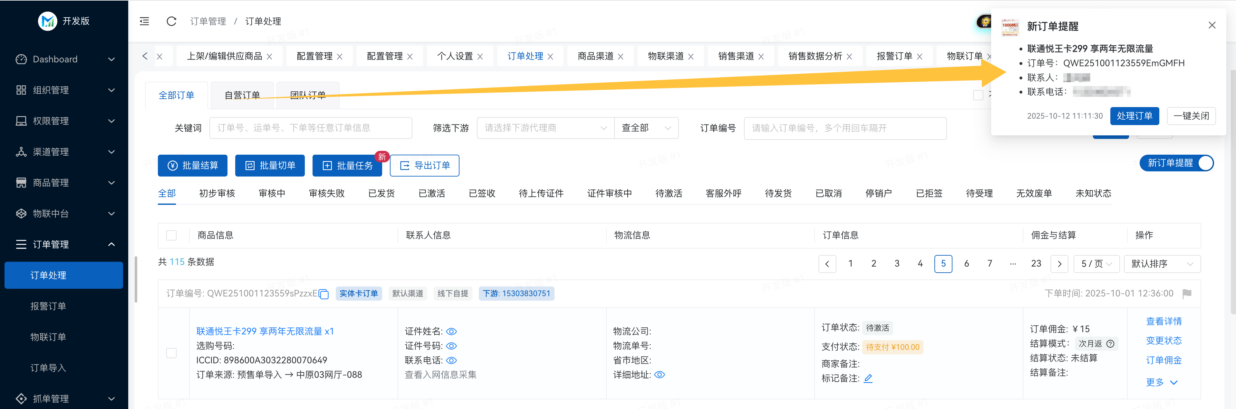1236x409 pixels.
Task: Filter orders by 待发货 status tab
Action: 778,194
